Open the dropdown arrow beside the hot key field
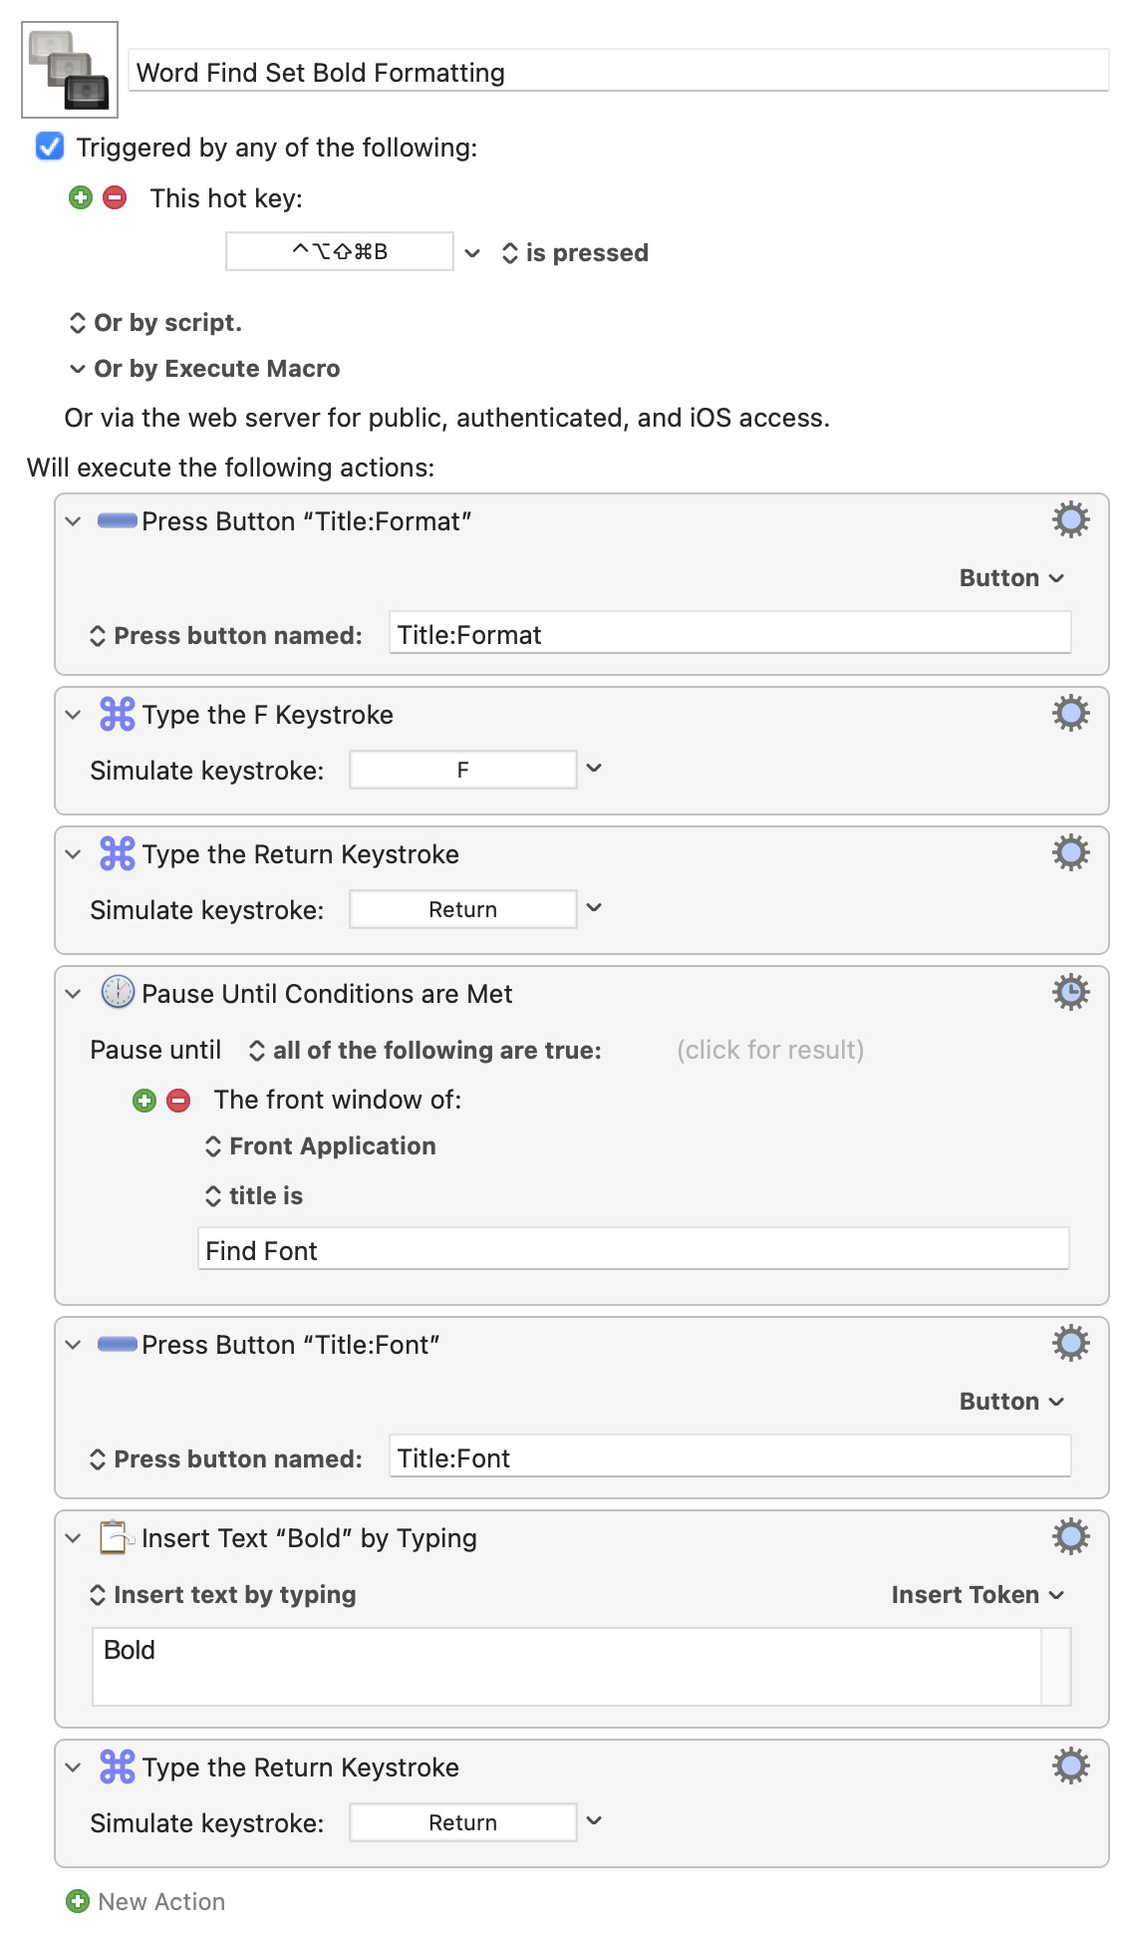1130x1934 pixels. pyautogui.click(x=473, y=253)
